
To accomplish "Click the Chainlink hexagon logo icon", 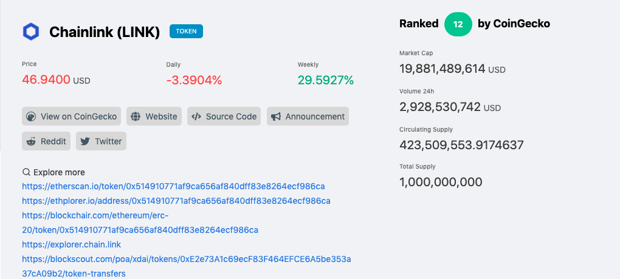I will coord(31,32).
